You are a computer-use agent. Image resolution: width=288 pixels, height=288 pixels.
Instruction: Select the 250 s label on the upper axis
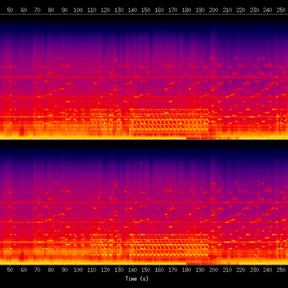point(281,10)
